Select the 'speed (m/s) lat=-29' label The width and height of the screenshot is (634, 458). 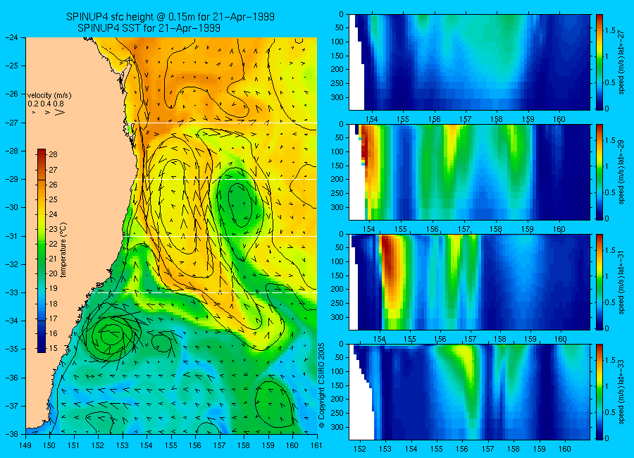coord(622,173)
